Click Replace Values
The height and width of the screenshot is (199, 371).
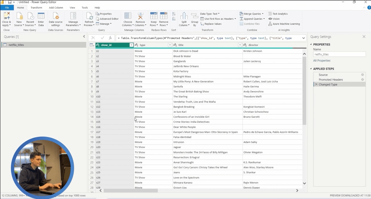(x=211, y=24)
